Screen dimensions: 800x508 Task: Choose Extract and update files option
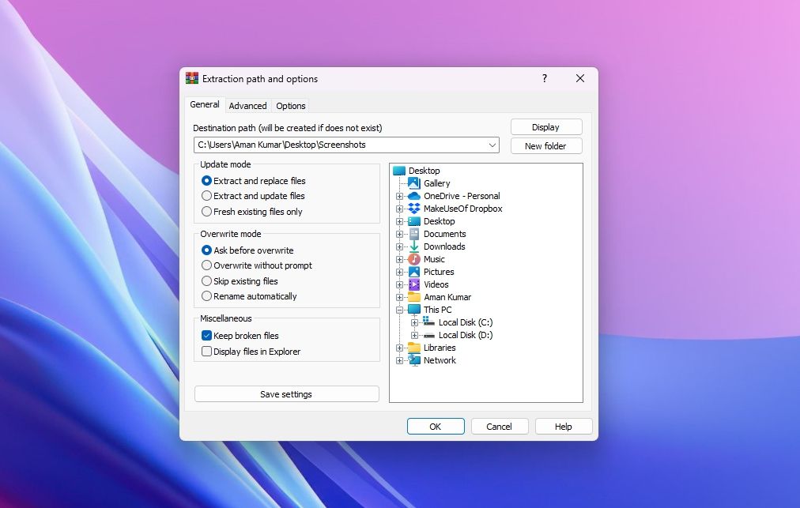pos(207,196)
